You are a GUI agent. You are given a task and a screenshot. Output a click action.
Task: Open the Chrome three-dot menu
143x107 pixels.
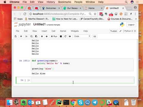click(135, 14)
